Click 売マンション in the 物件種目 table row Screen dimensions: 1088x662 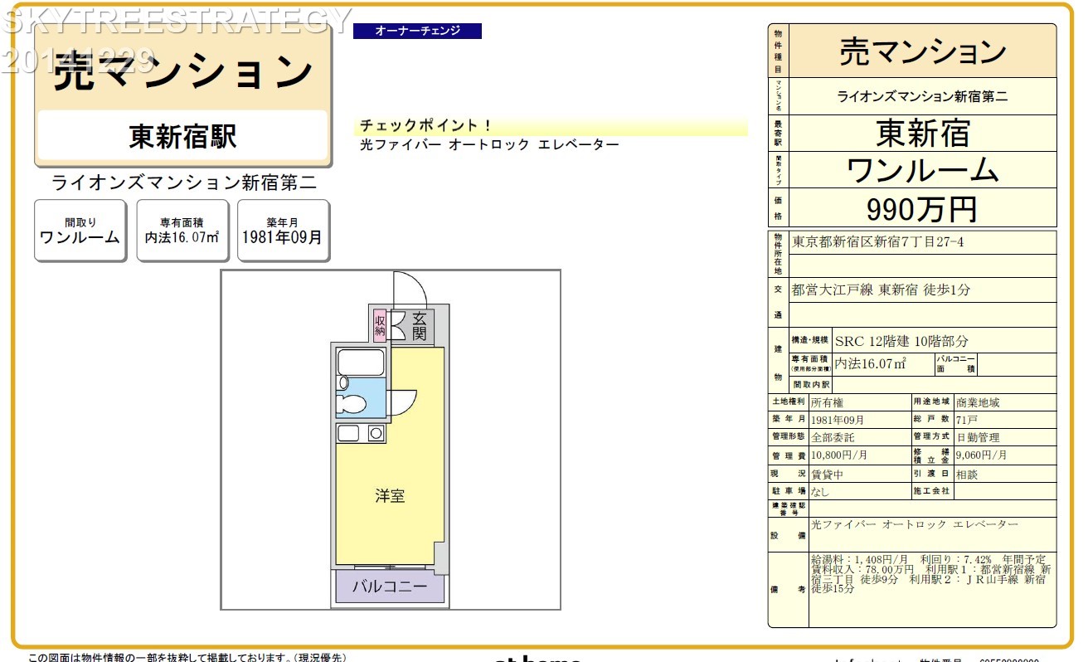pos(923,51)
